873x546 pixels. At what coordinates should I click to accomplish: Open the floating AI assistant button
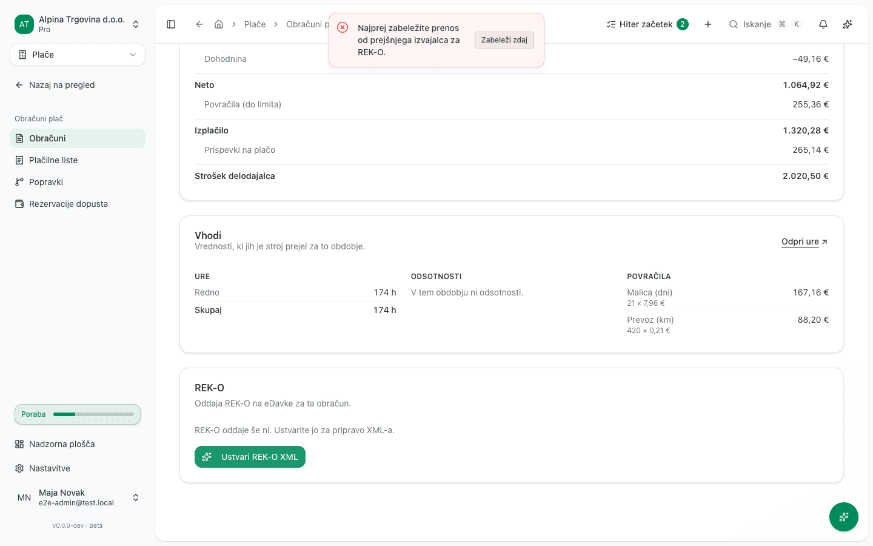click(844, 517)
